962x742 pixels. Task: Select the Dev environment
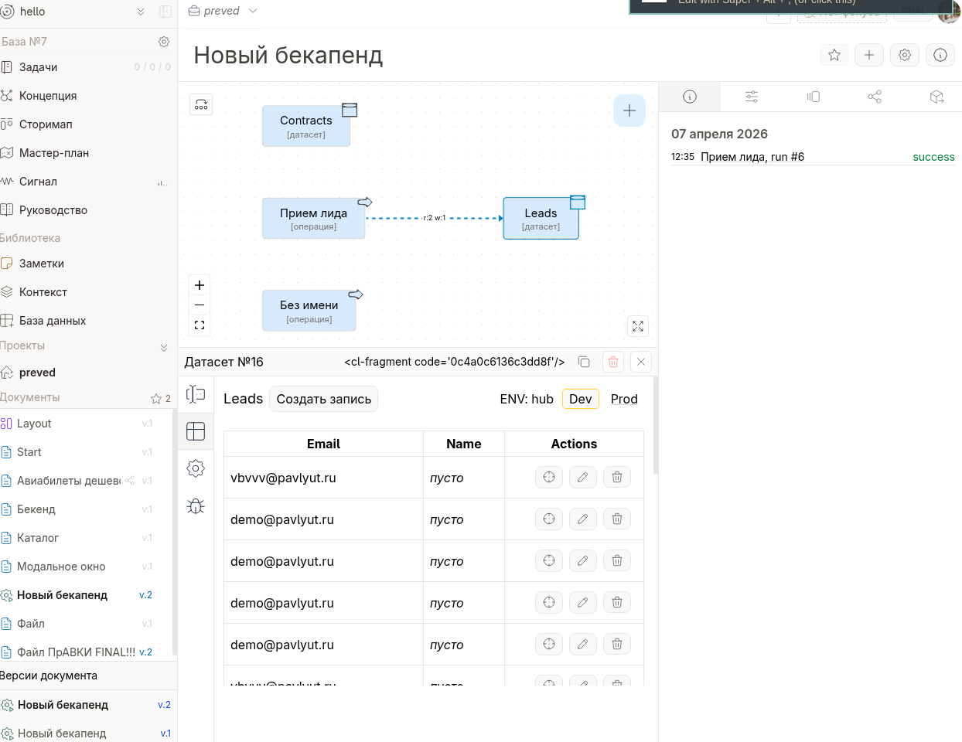coord(580,399)
